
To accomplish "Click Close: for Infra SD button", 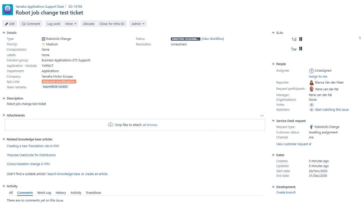I will [x=112, y=24].
